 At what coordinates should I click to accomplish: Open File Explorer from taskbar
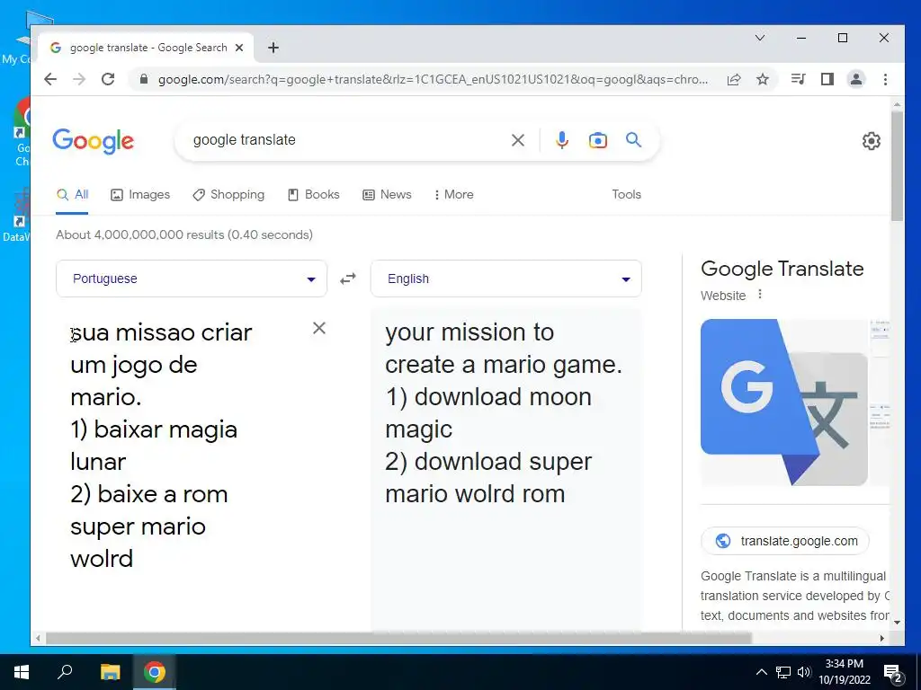tap(110, 672)
